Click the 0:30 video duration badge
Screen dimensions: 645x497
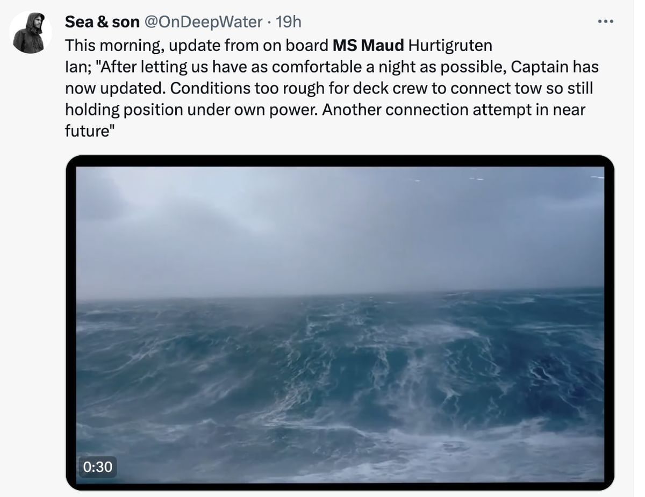point(97,466)
